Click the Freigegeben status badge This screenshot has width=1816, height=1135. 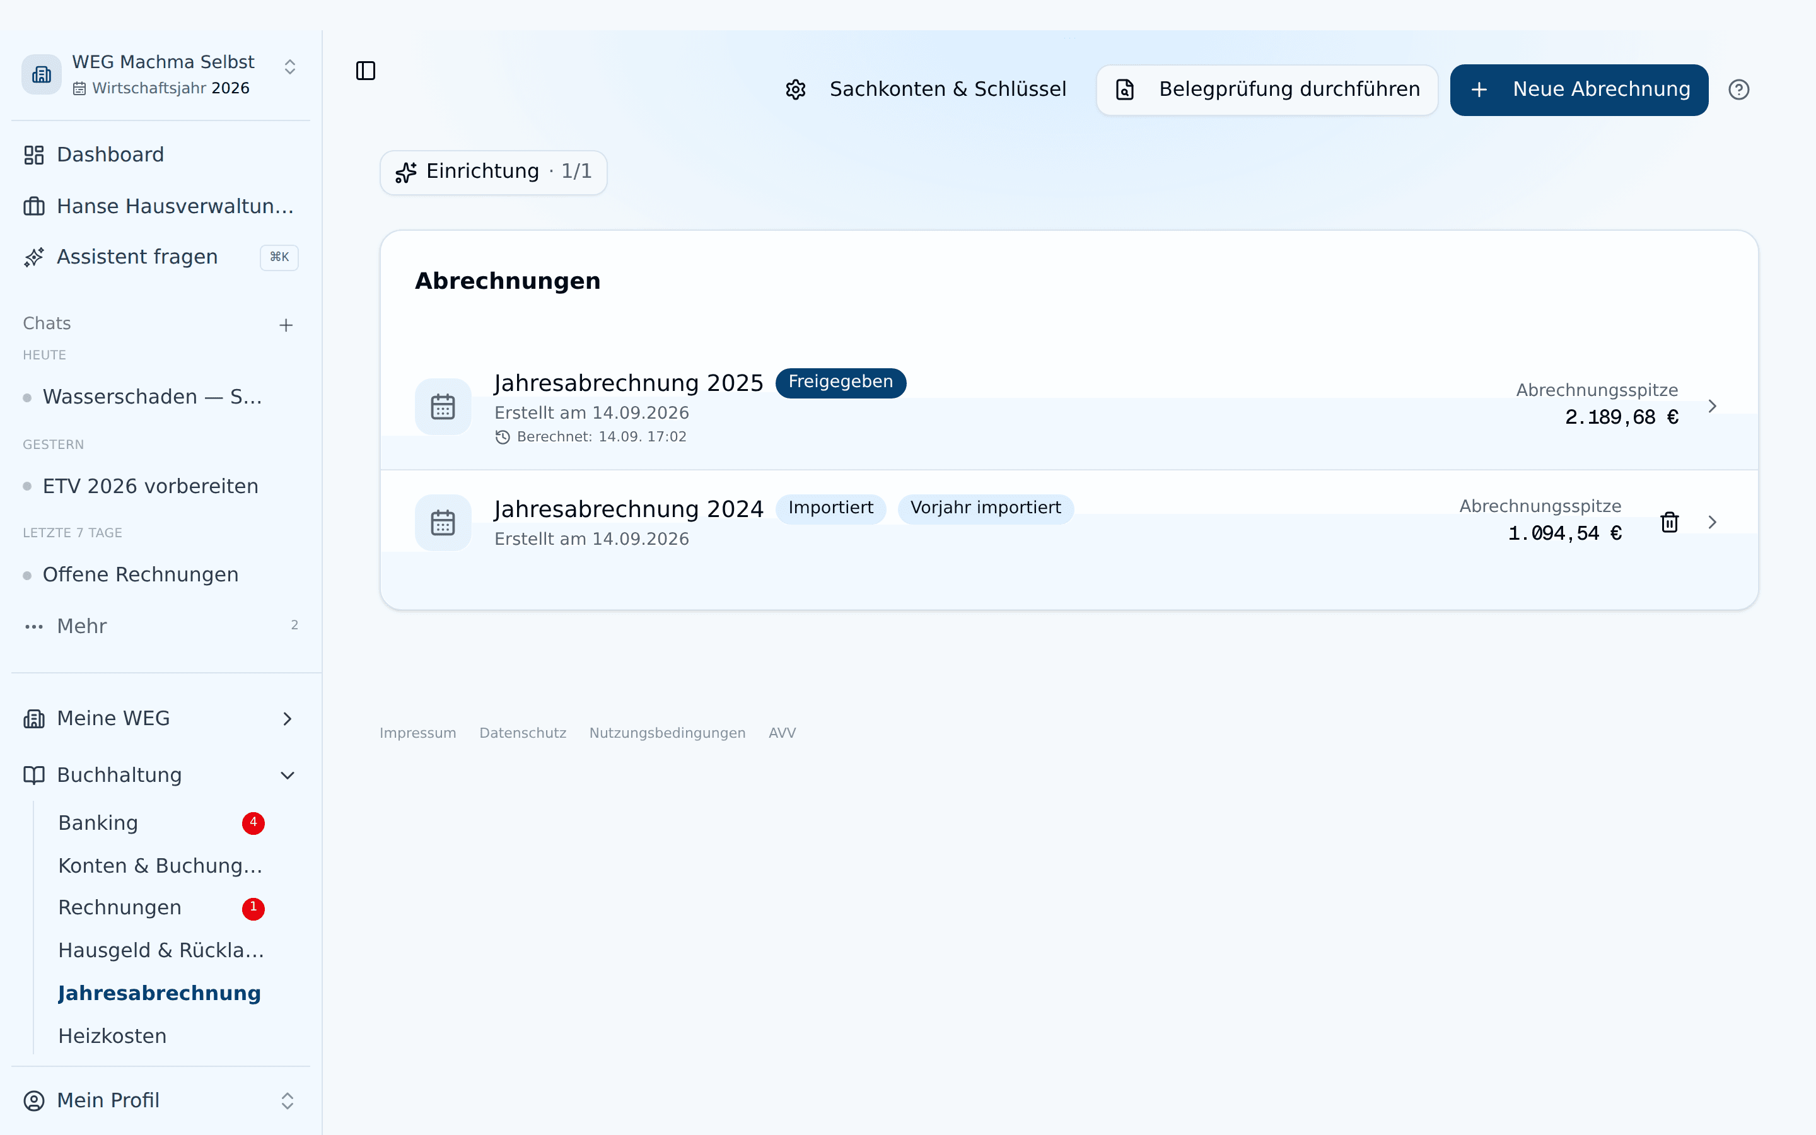pyautogui.click(x=841, y=382)
